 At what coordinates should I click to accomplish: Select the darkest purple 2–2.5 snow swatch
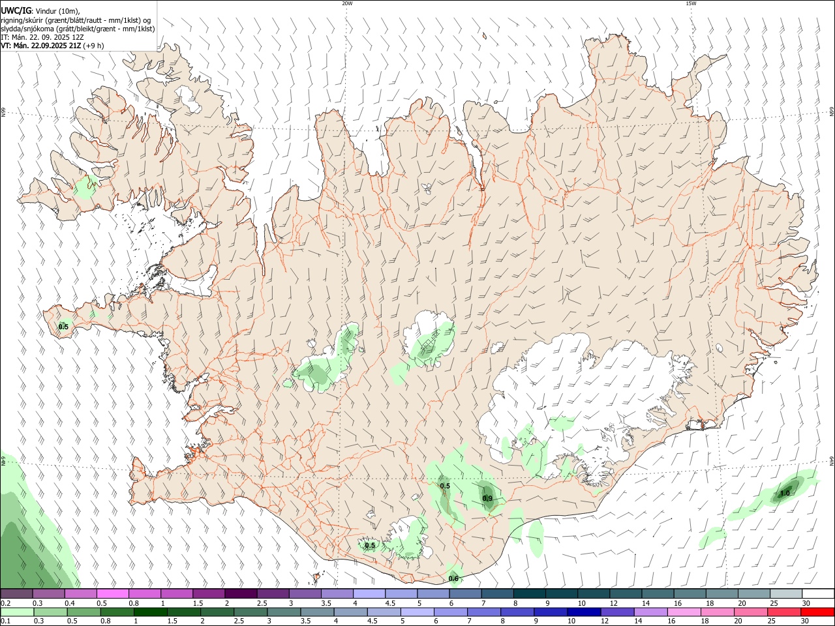[241, 593]
